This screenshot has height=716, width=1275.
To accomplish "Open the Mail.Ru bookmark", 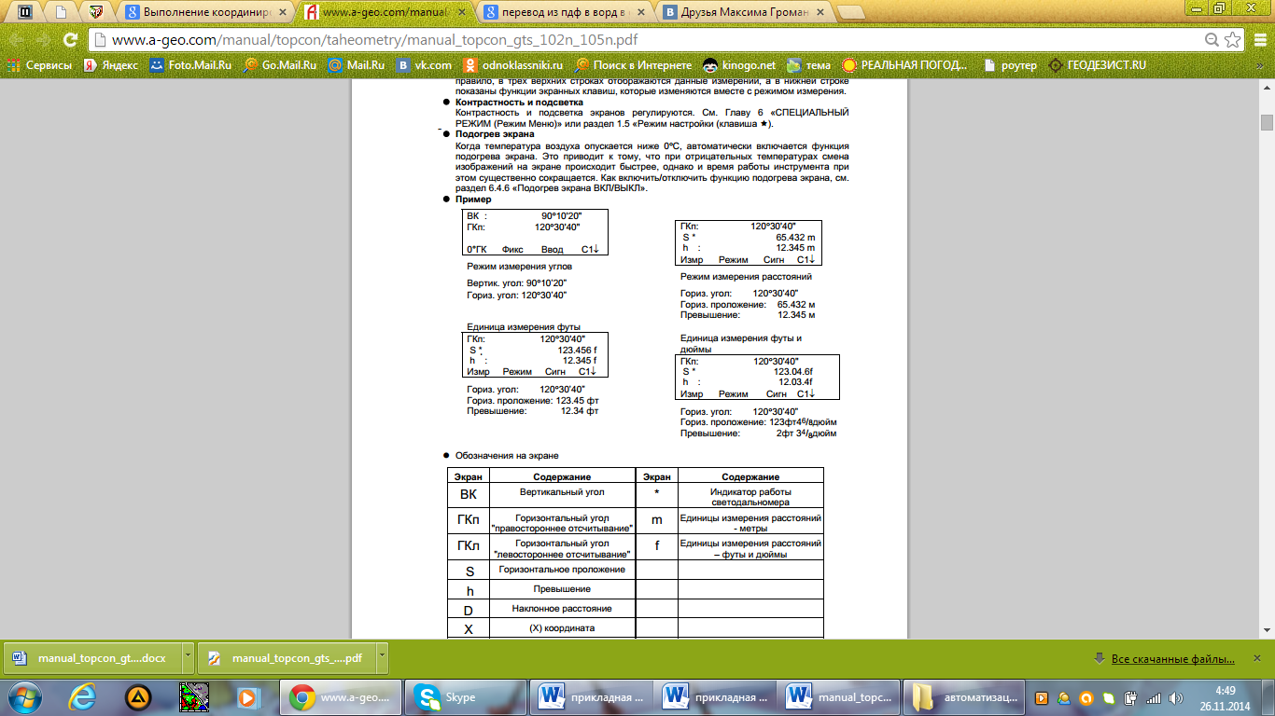I will click(x=357, y=65).
